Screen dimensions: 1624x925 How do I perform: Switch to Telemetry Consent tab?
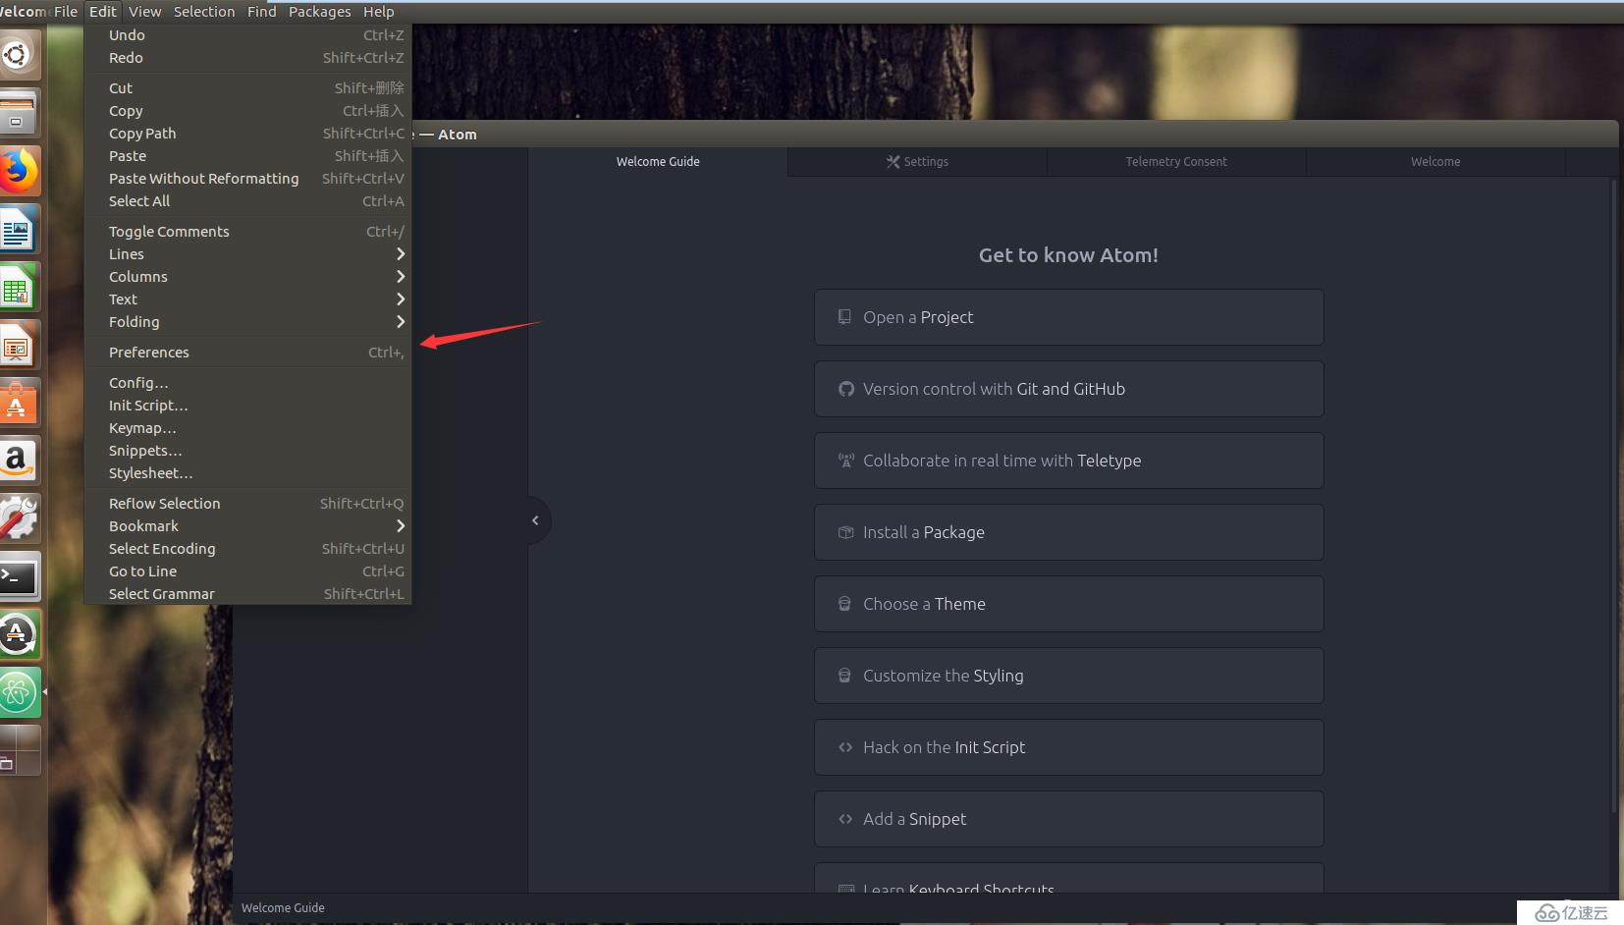pyautogui.click(x=1176, y=162)
